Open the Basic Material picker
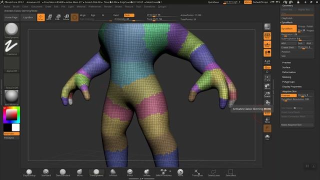Screen dimensions: 320x180 click(x=11, y=97)
